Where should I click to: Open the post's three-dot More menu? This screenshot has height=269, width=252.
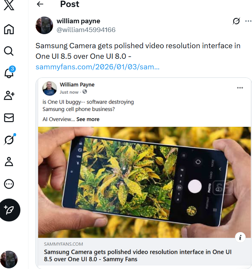coord(248,21)
